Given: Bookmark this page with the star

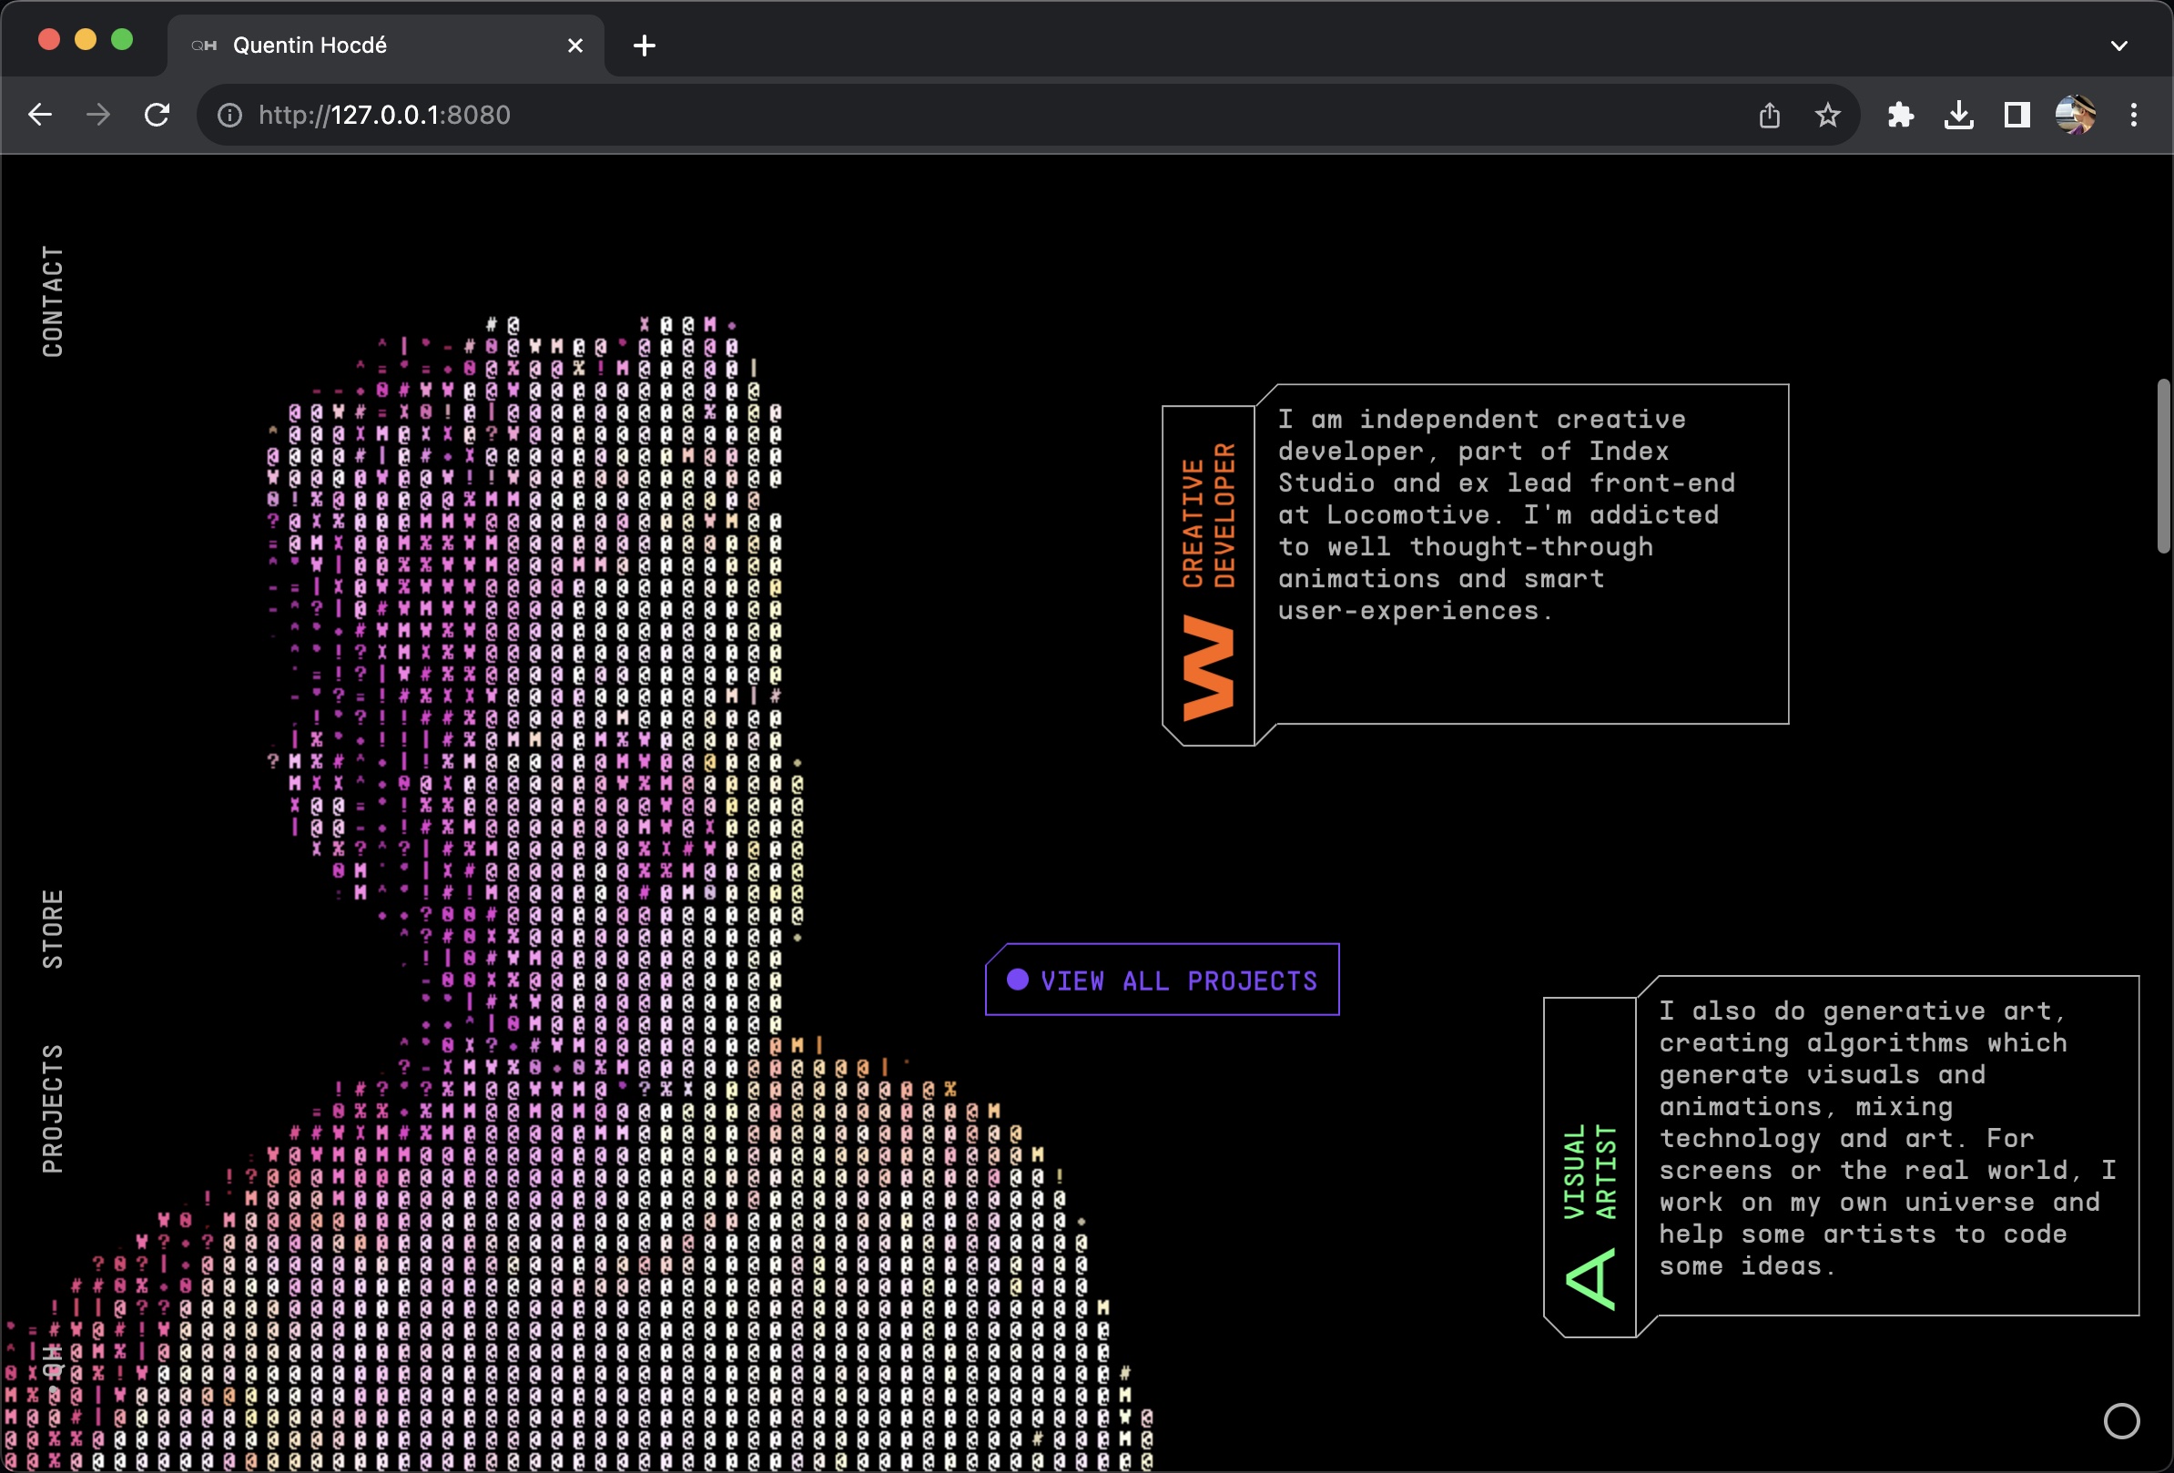Looking at the screenshot, I should pos(1827,115).
